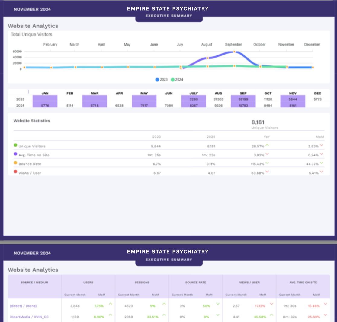Click red down arrow beside iHeartMedia 25.69% time change

click(x=325, y=315)
